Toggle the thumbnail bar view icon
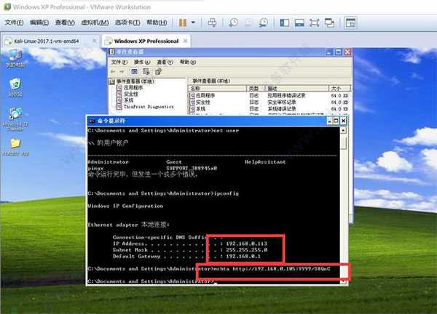The image size is (437, 314). [299, 23]
